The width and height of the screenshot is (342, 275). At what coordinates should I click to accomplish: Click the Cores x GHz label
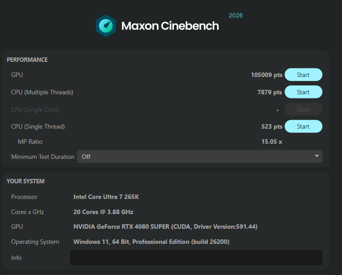[28, 212]
